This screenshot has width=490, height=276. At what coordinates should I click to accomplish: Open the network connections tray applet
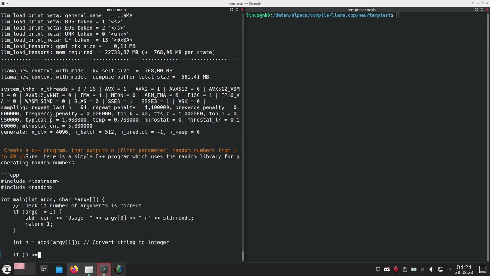point(441,269)
